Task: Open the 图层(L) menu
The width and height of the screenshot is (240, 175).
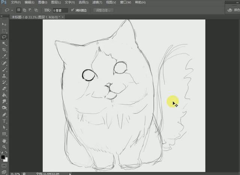Action: click(55, 2)
